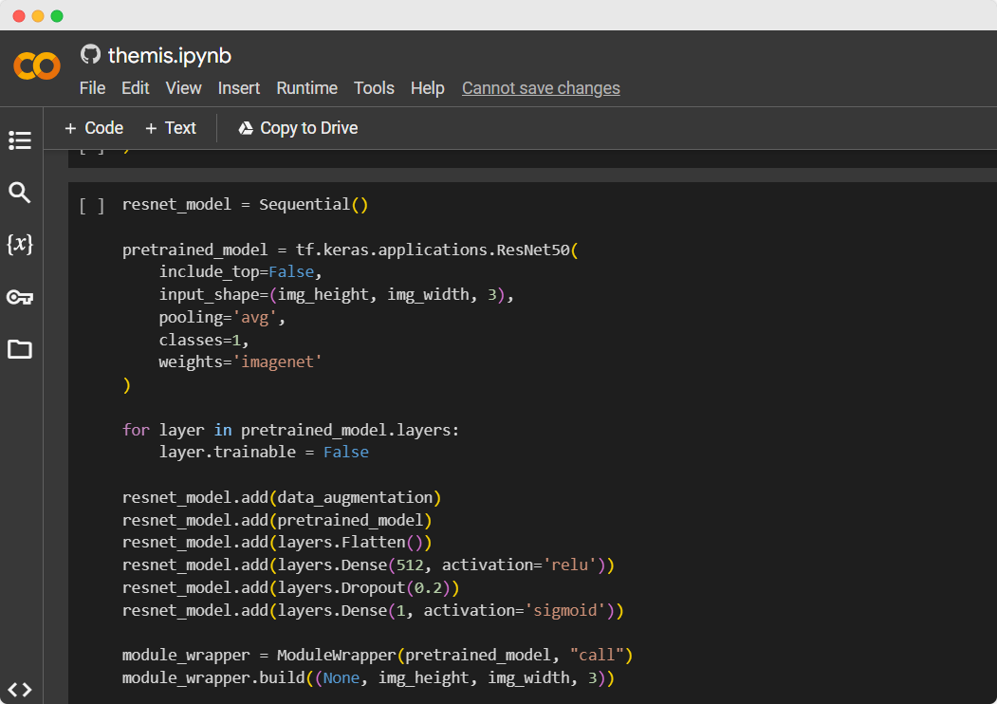Click the Google Colab logo

tap(37, 66)
